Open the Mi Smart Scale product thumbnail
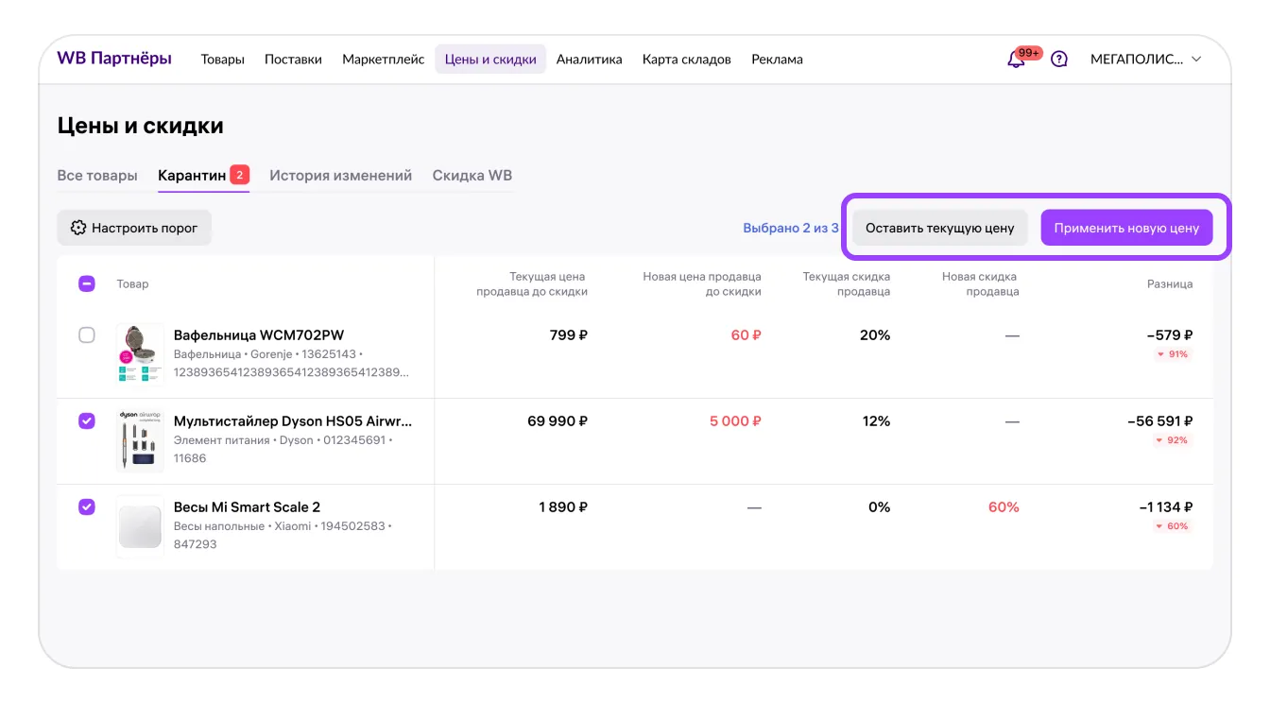 tap(140, 526)
